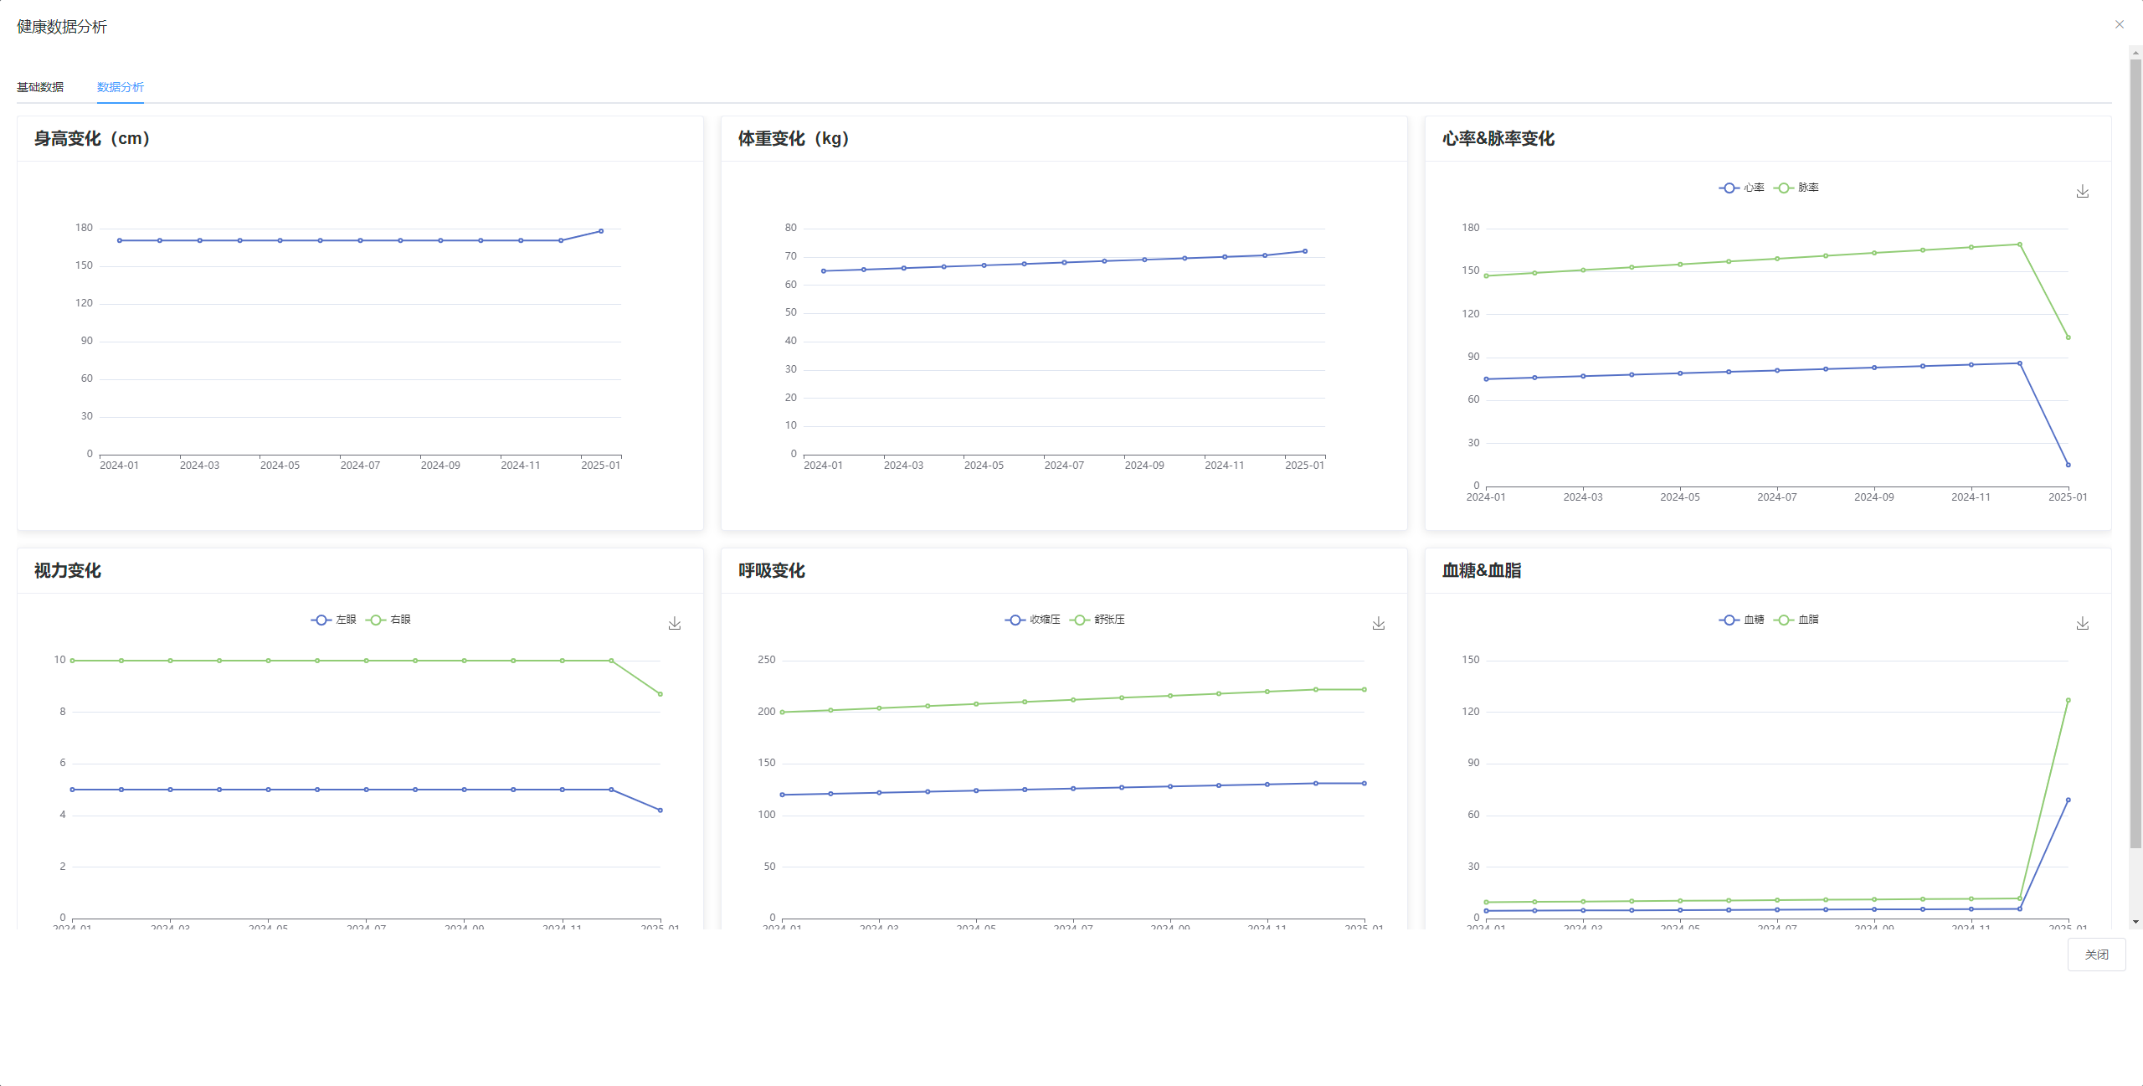The width and height of the screenshot is (2143, 1086).
Task: Click the final 血脂 green data point
Action: (x=2068, y=700)
